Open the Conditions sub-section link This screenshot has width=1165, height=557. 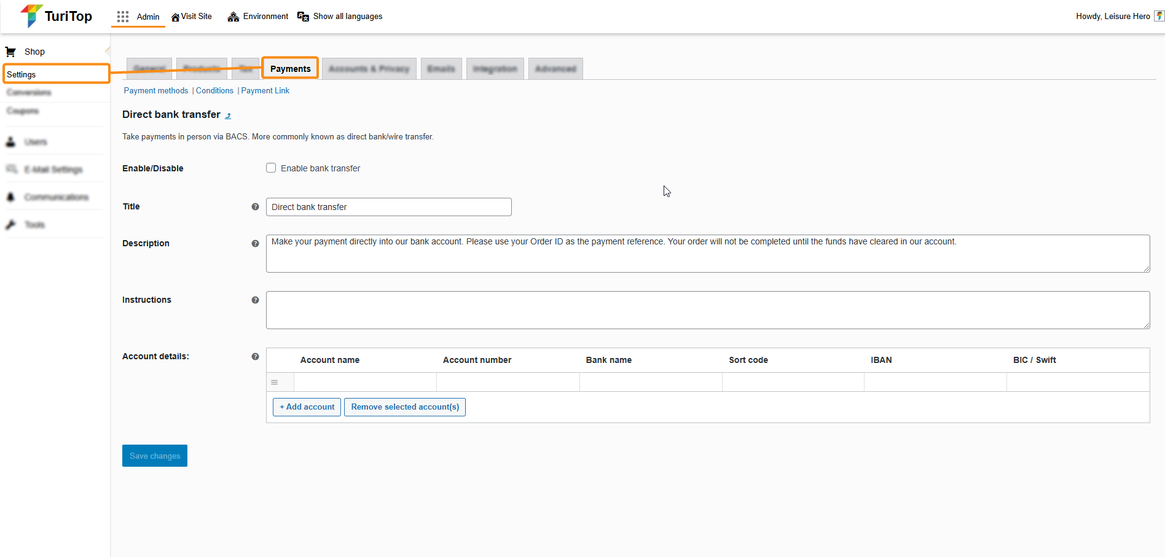214,91
